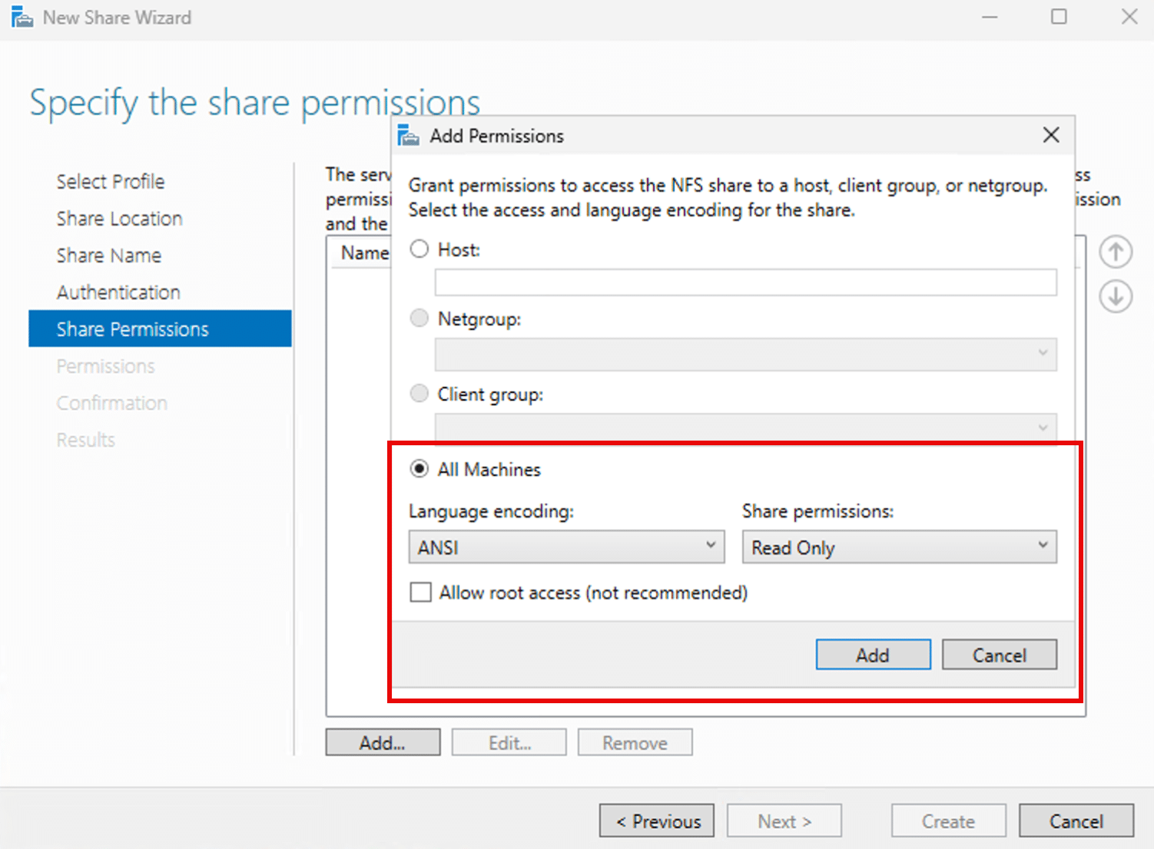Click the New Share Wizard title bar icon
This screenshot has width=1154, height=849.
pyautogui.click(x=21, y=16)
